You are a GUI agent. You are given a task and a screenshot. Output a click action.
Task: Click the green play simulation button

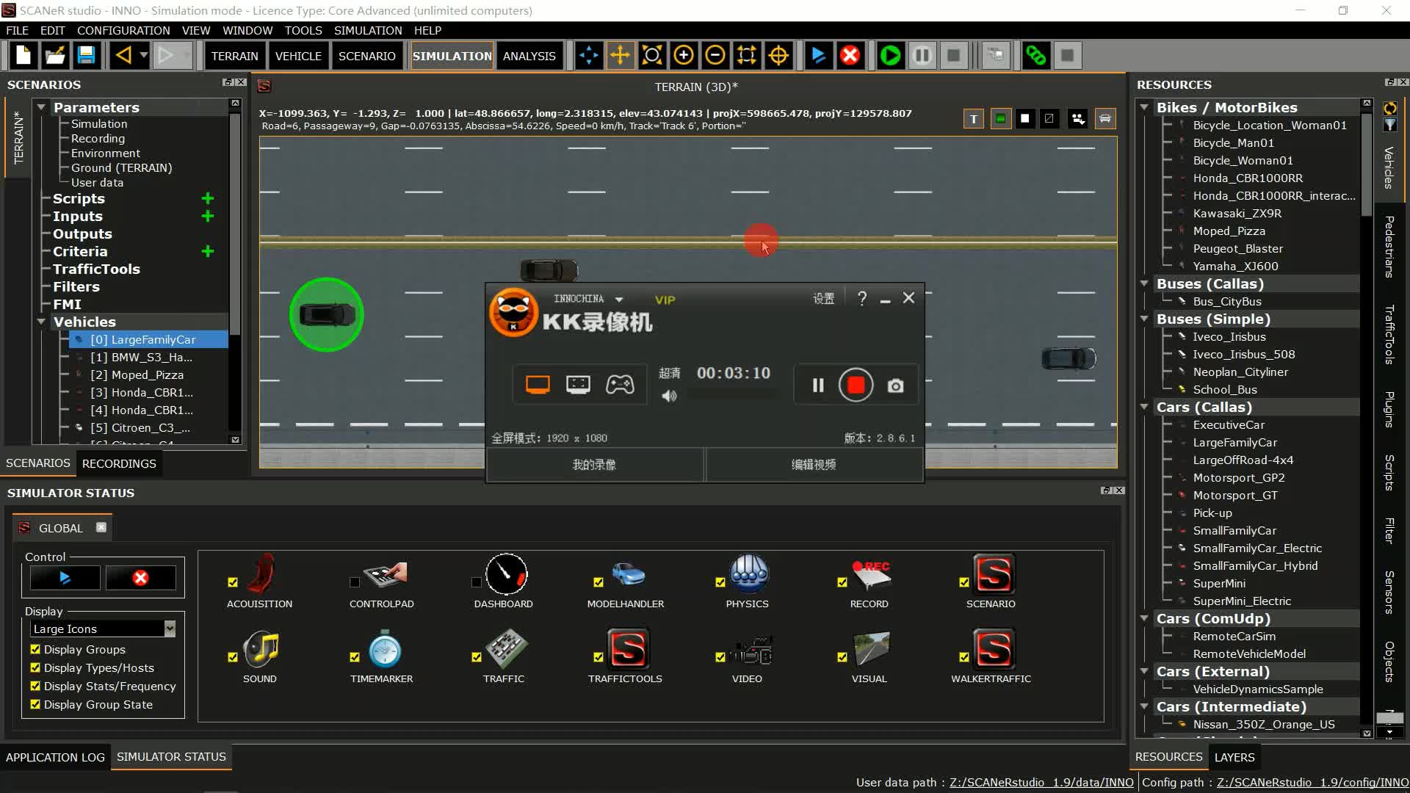(890, 56)
